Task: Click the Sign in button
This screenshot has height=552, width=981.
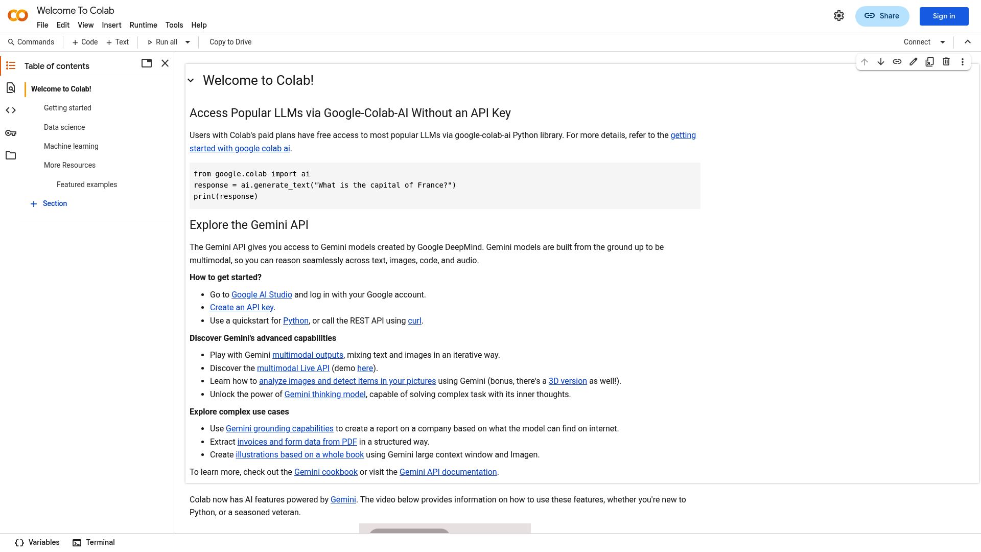Action: tap(944, 16)
